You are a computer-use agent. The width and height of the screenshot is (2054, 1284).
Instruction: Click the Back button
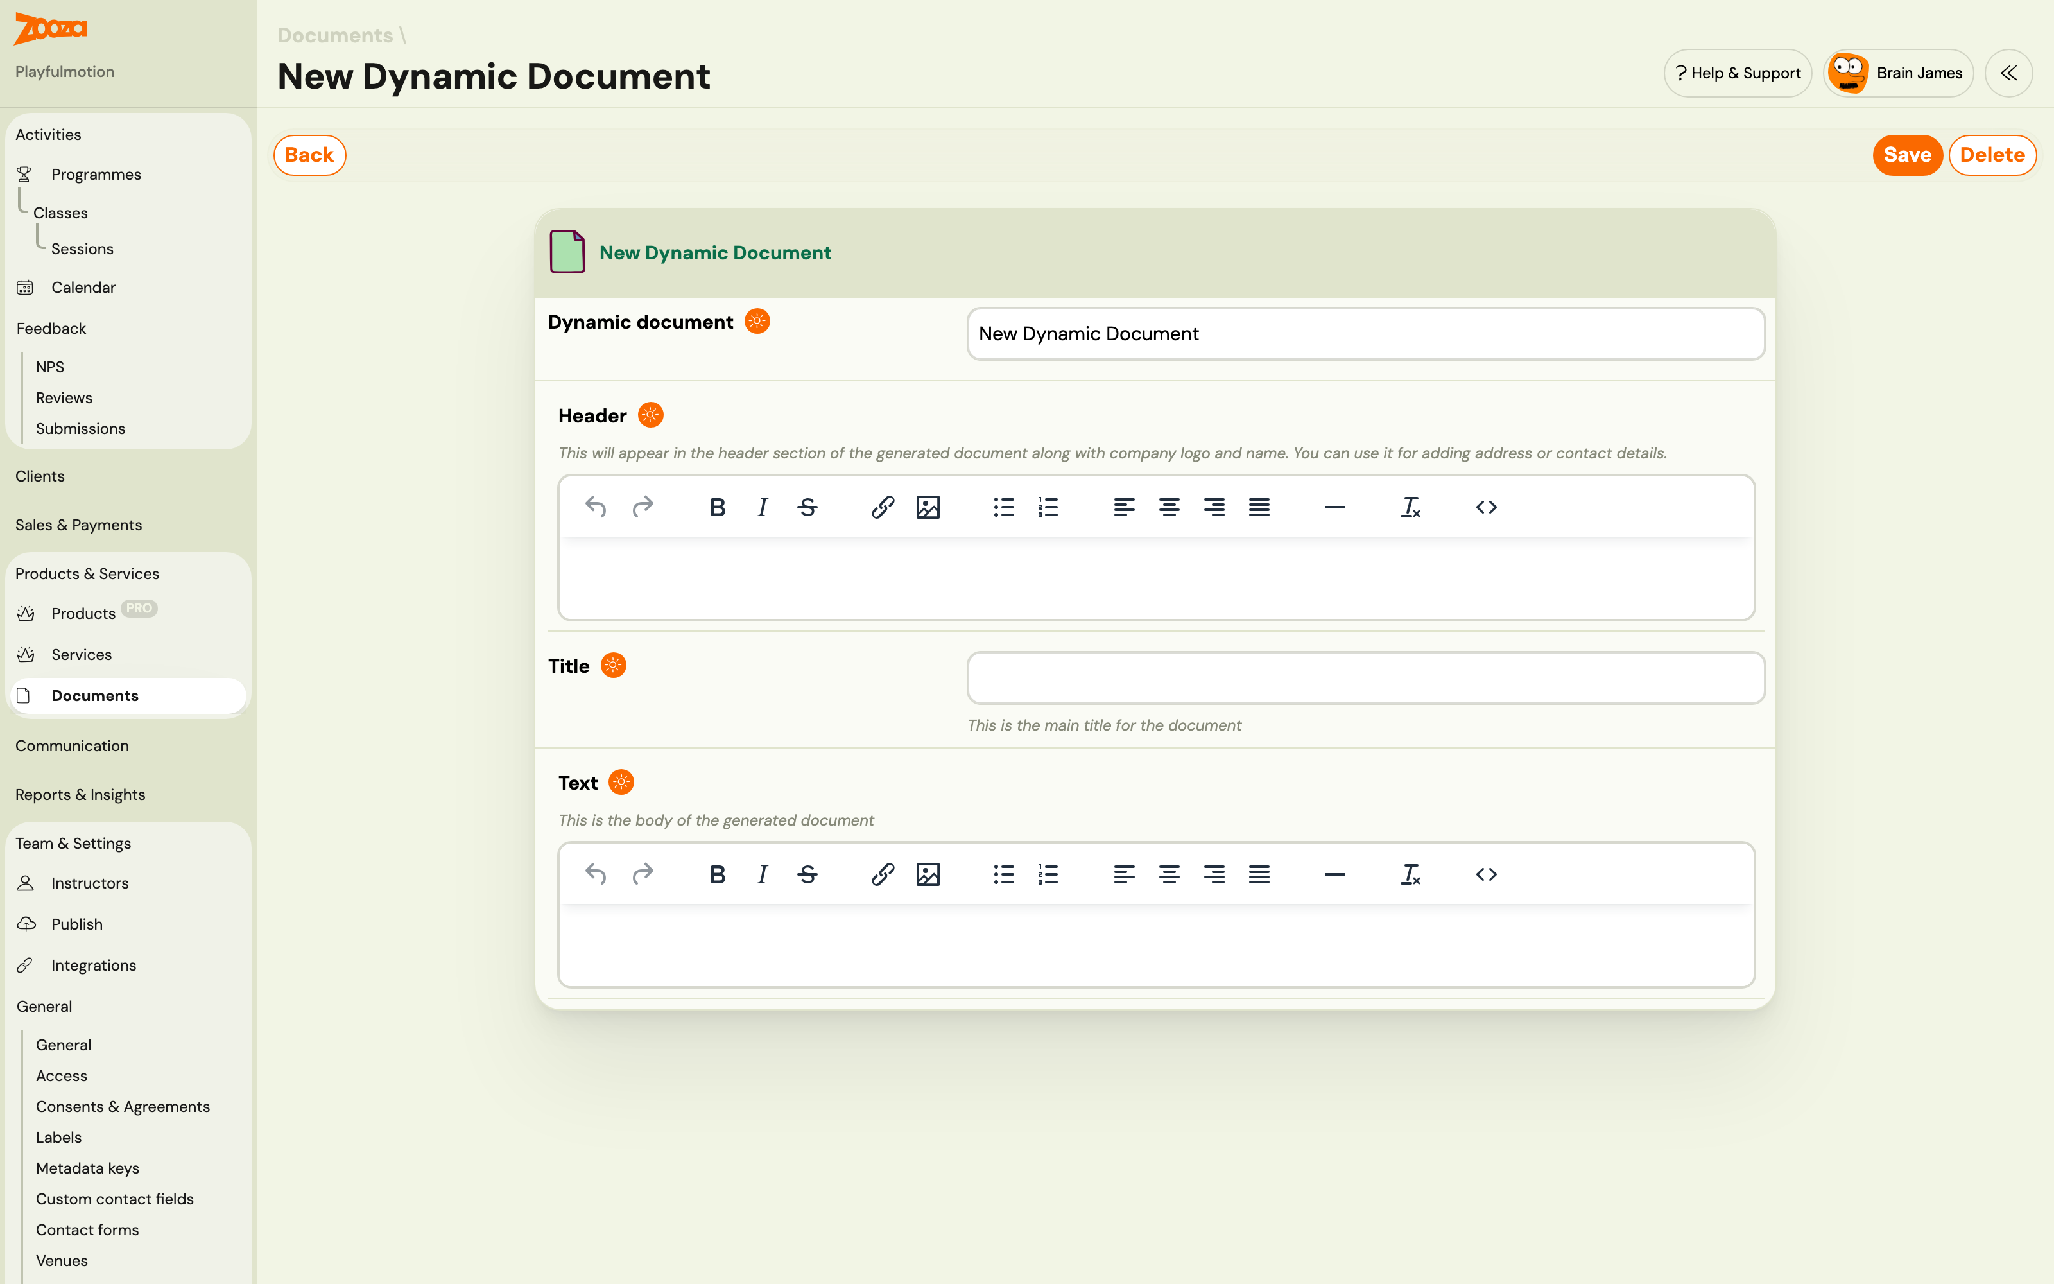coord(310,155)
